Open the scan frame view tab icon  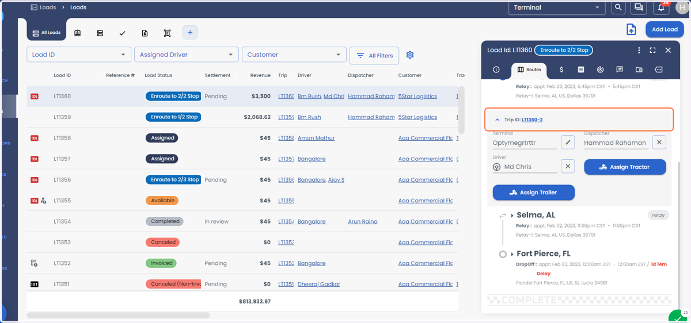point(167,33)
